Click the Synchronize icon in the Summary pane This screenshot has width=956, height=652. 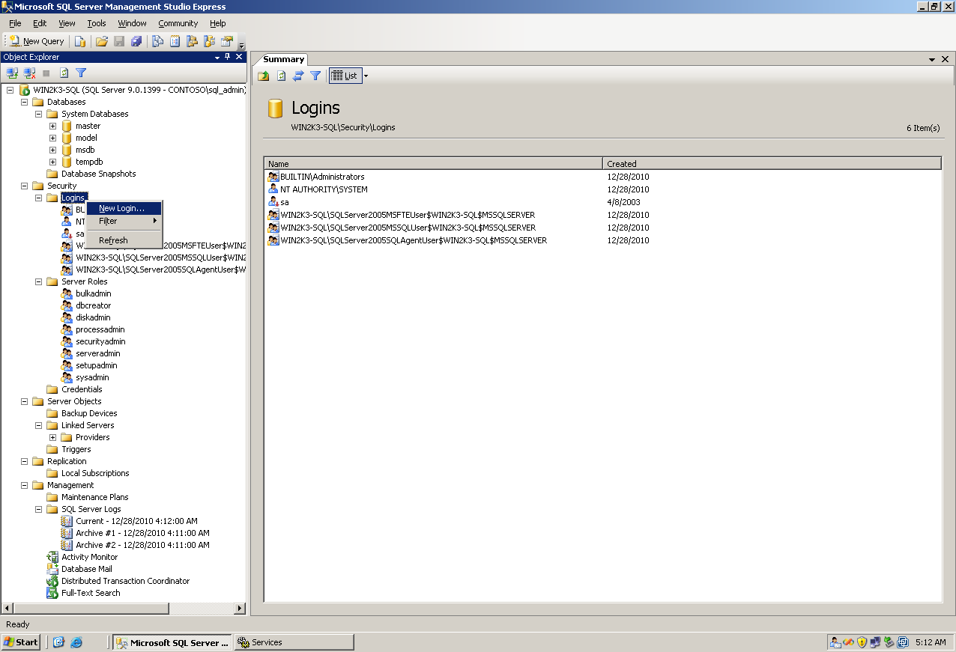(297, 76)
